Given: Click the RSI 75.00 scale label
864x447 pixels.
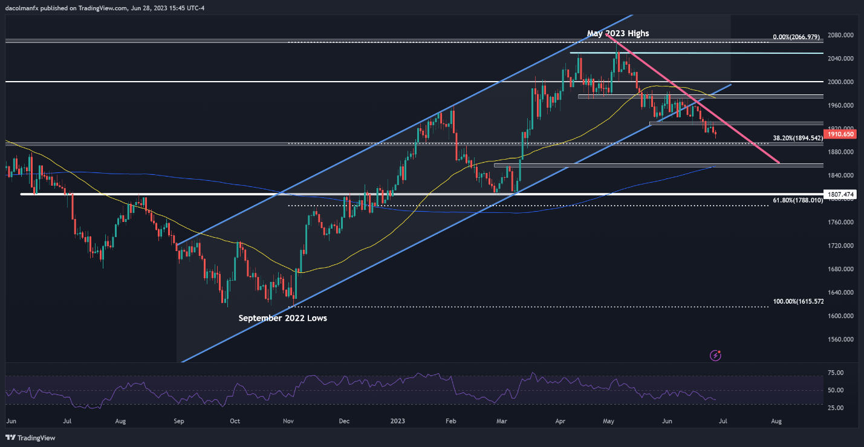Looking at the screenshot, I should pos(836,373).
